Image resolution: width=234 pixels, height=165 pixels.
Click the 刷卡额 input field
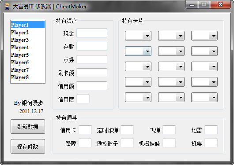click(92, 73)
